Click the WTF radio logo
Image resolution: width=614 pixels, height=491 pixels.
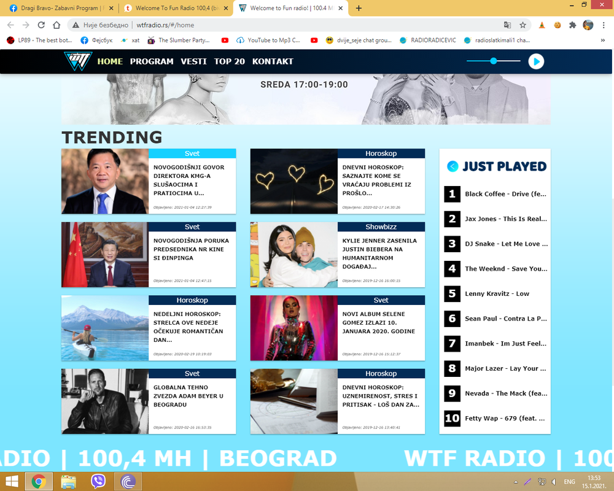coord(78,61)
